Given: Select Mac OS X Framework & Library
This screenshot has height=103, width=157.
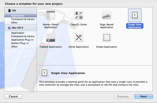Looking at the screenshot, I should click(23, 36).
